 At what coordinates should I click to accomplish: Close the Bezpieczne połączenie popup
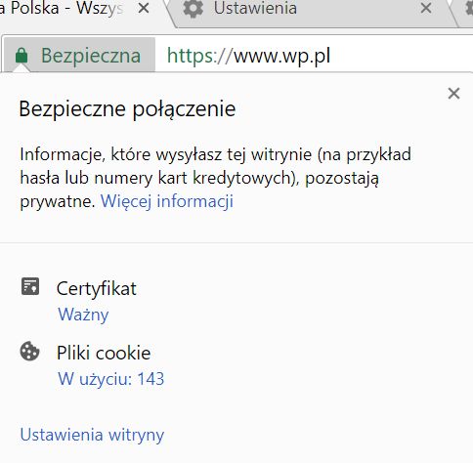tap(453, 94)
